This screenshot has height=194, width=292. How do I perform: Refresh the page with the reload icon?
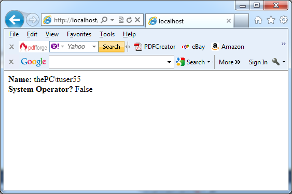pos(129,20)
